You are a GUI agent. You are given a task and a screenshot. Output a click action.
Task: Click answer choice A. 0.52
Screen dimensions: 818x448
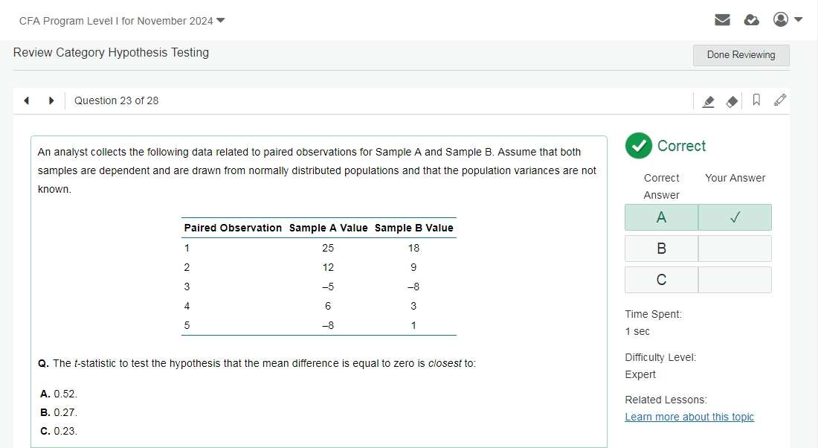59,394
